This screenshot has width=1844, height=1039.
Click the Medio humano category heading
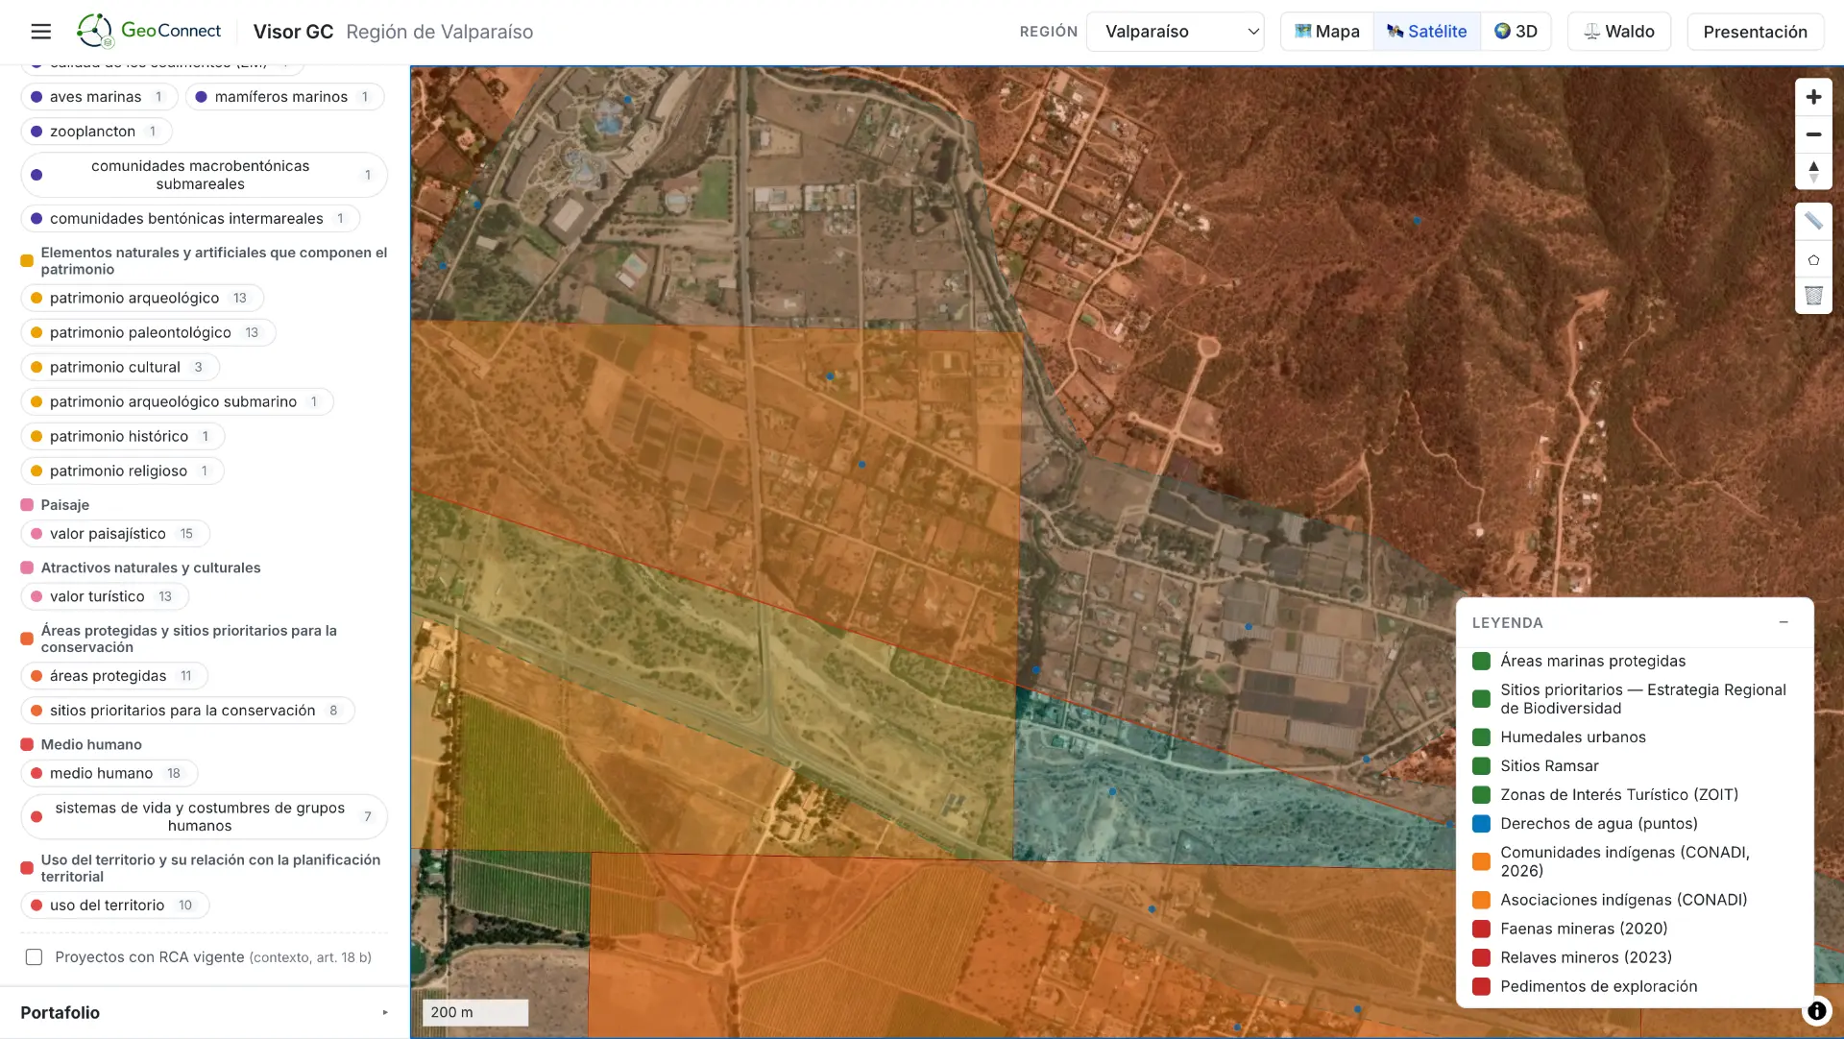click(x=91, y=745)
